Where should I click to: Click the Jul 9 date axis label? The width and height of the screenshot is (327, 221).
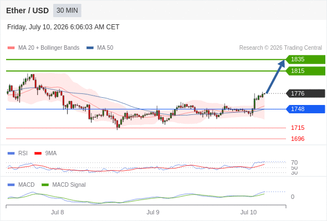pos(153,212)
